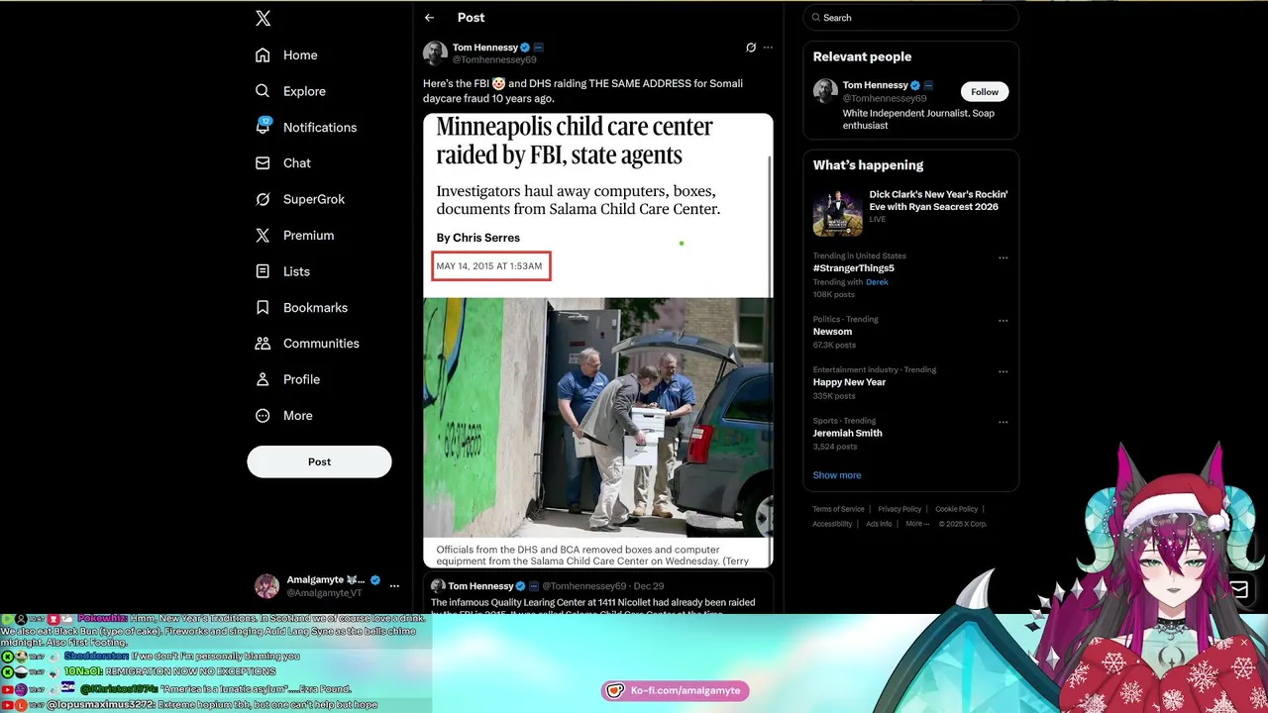Click the search magnifier icon
Viewport: 1268px width, 713px height.
[x=816, y=18]
